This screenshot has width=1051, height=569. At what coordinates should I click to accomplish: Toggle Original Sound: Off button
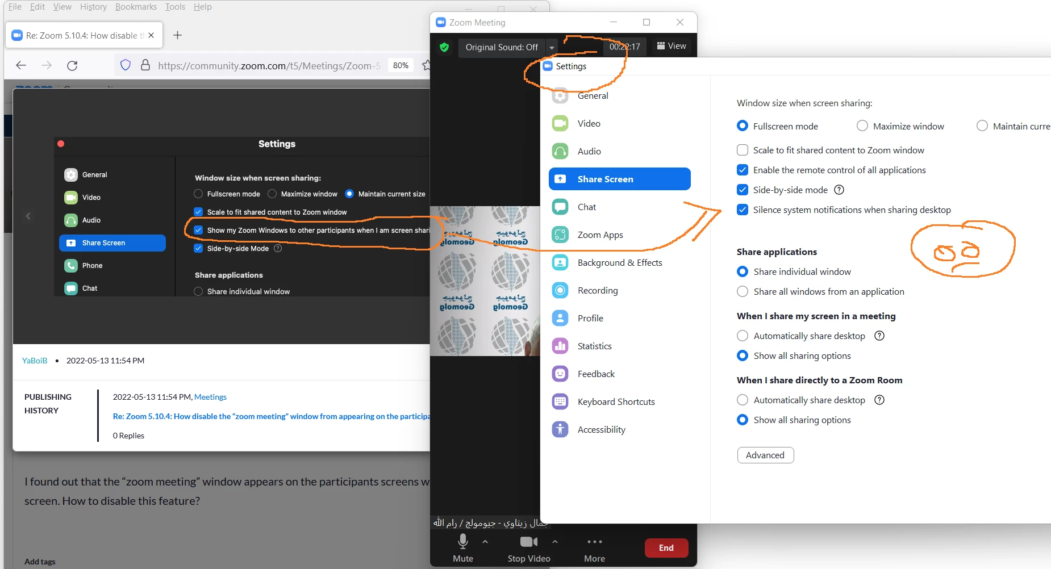tap(502, 47)
